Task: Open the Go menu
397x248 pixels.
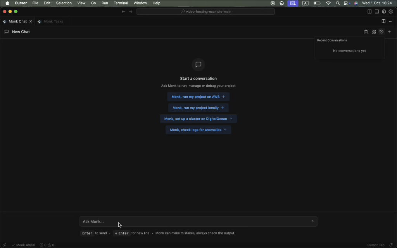Action: coord(93,3)
